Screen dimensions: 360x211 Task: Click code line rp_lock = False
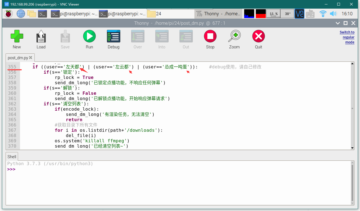[x=76, y=93]
